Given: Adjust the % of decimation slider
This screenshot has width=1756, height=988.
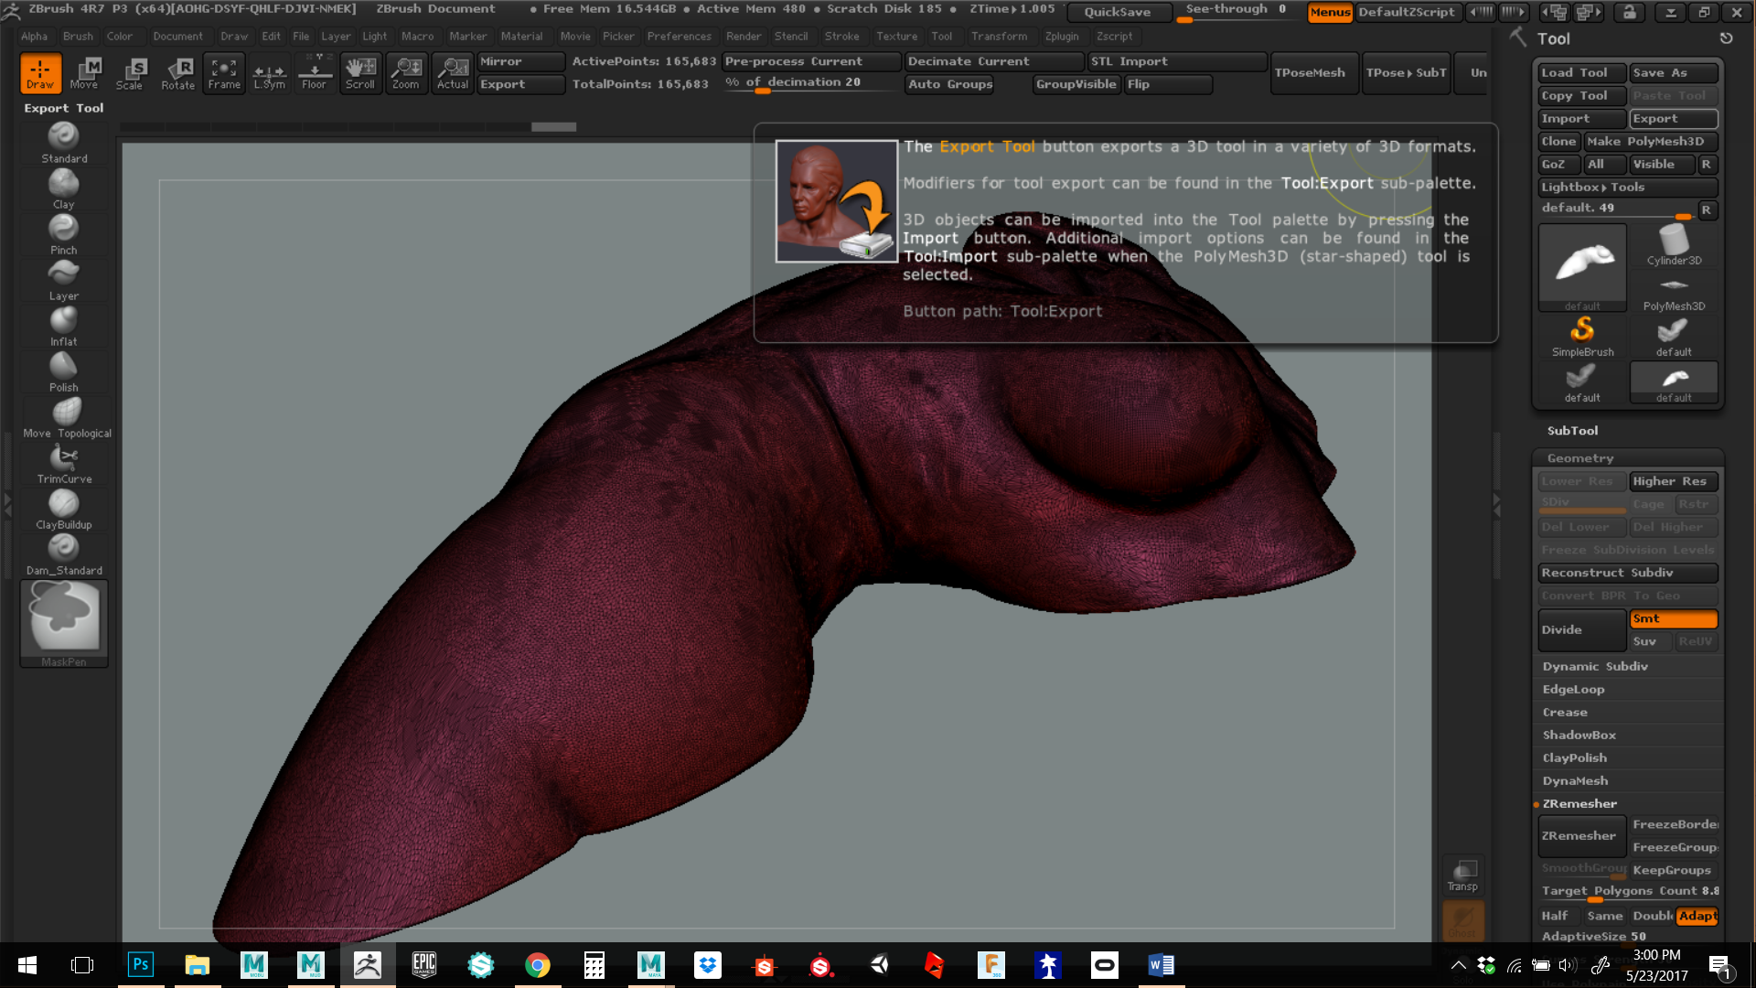Looking at the screenshot, I should point(810,83).
